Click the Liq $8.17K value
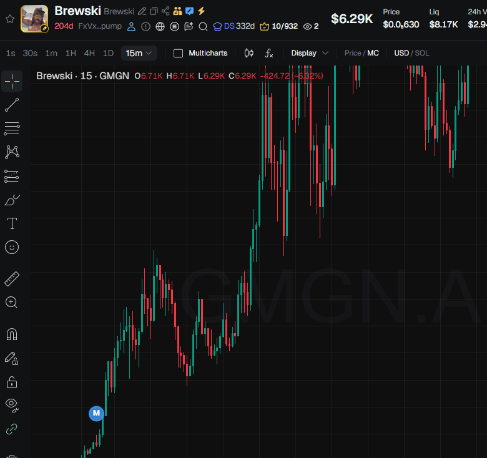Viewport: 487px width, 458px height. click(443, 24)
